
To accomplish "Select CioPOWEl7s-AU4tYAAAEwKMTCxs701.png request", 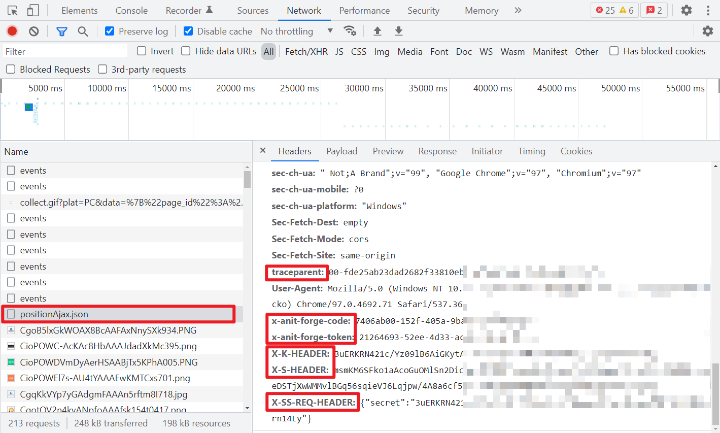I will click(122, 378).
